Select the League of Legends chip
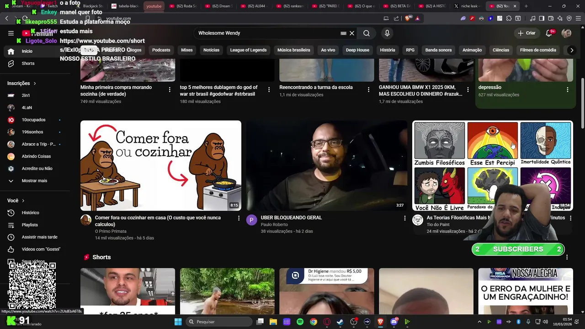Image resolution: width=585 pixels, height=329 pixels. point(248,50)
